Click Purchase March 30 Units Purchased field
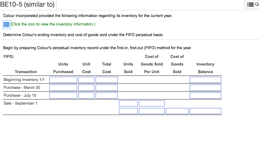The image size is (259, 148). (x=63, y=88)
